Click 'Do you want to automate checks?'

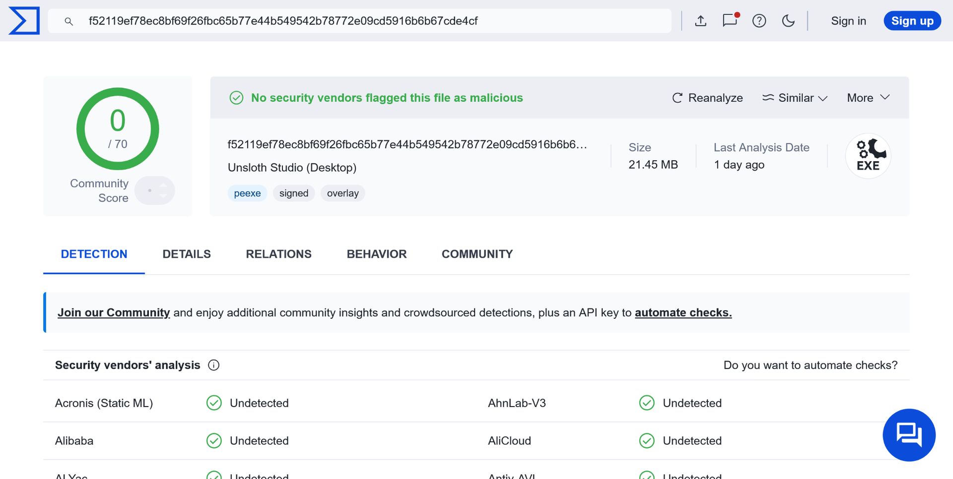point(811,365)
